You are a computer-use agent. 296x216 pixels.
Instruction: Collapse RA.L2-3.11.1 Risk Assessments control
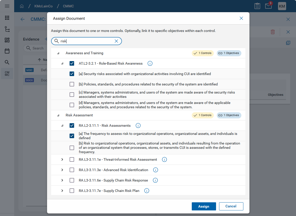pyautogui.click(x=62, y=125)
